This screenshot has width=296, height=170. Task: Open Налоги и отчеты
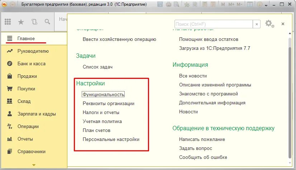(101, 112)
